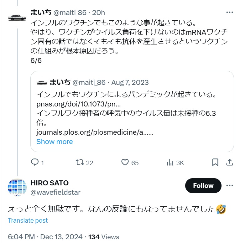Viewport: 240px width, 243px height.
Task: Click the HIRO SATO display name
Action: tap(50, 183)
